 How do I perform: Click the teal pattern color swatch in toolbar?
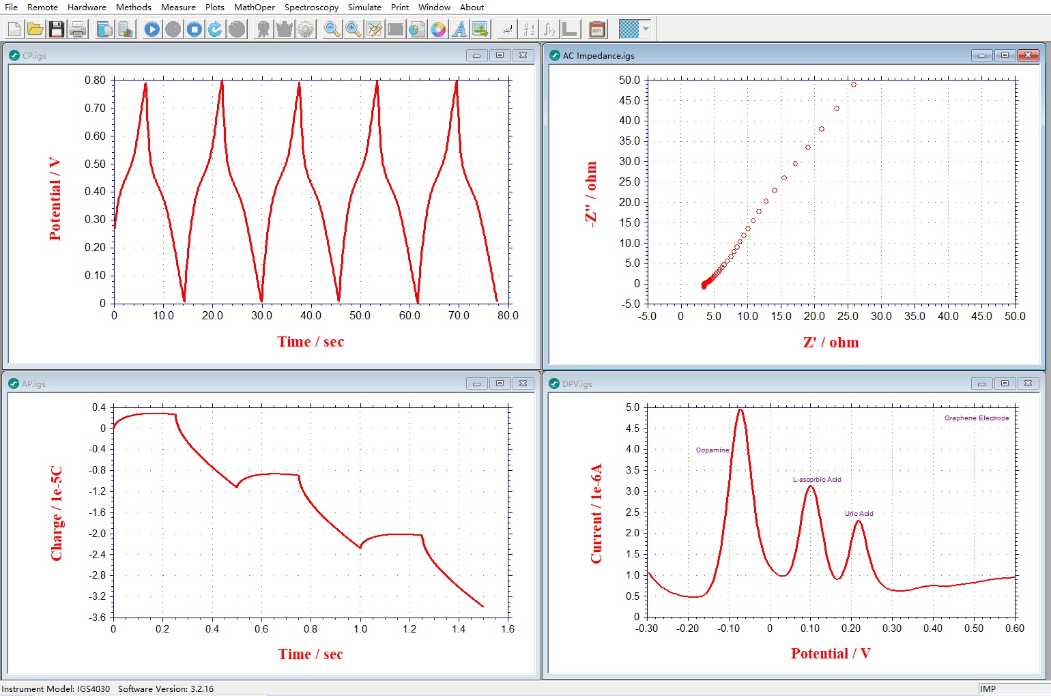point(629,29)
